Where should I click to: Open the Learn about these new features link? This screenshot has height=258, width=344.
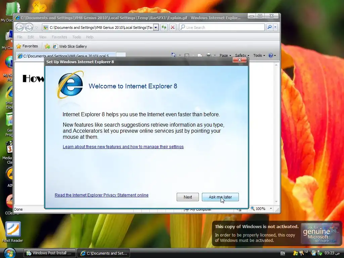(123, 146)
